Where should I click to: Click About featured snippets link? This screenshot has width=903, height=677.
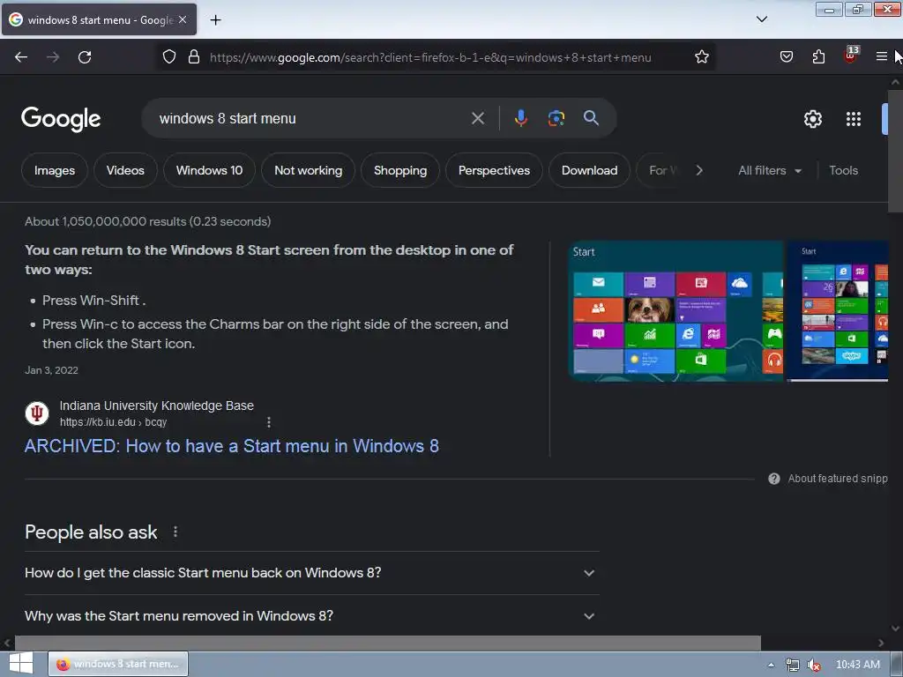click(838, 479)
